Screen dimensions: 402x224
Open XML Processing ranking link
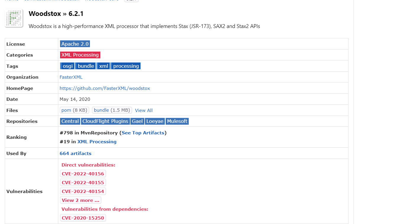coord(97,142)
